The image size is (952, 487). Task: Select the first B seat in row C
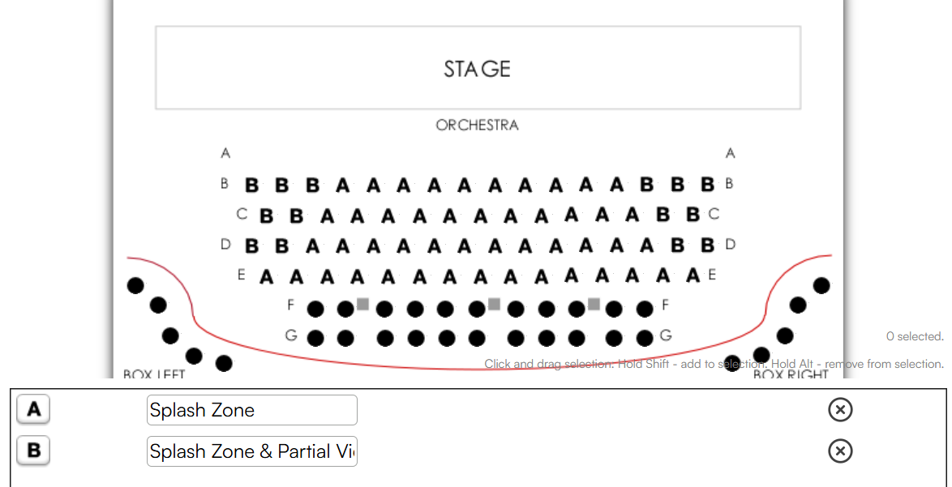coord(266,216)
